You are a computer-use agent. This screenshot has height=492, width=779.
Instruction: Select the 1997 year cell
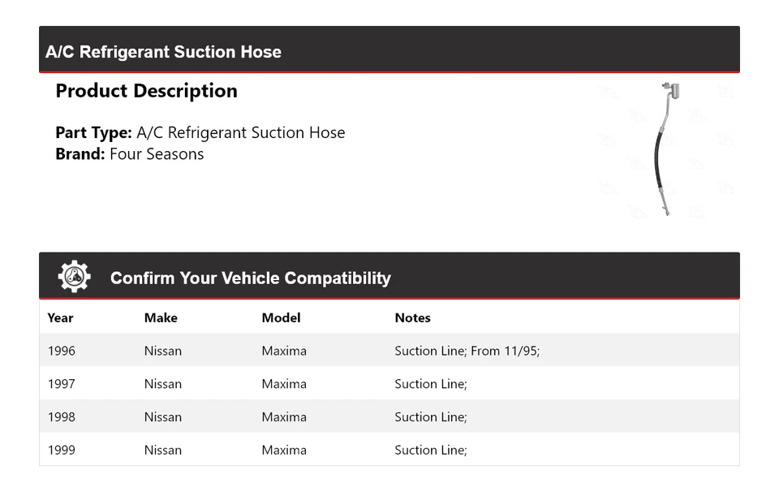point(62,384)
